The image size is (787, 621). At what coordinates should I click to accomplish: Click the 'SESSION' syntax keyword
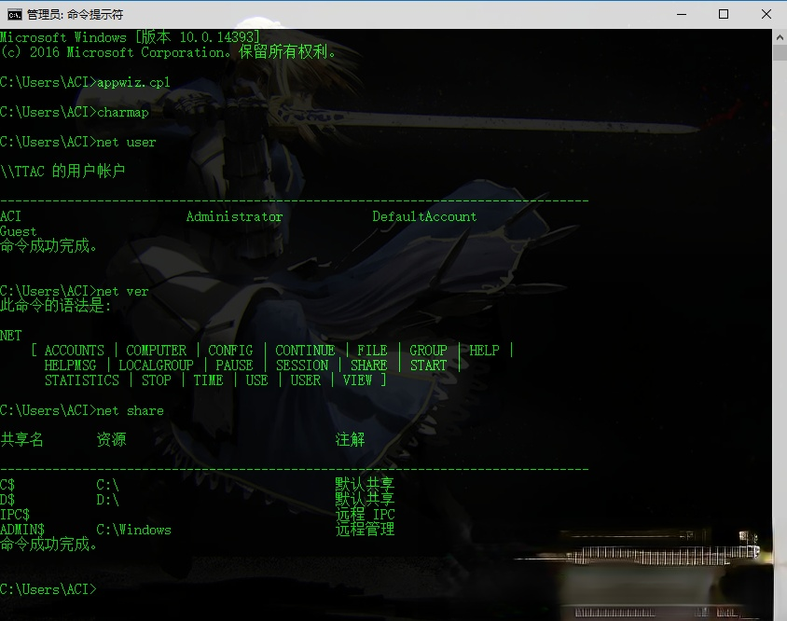[x=301, y=366]
